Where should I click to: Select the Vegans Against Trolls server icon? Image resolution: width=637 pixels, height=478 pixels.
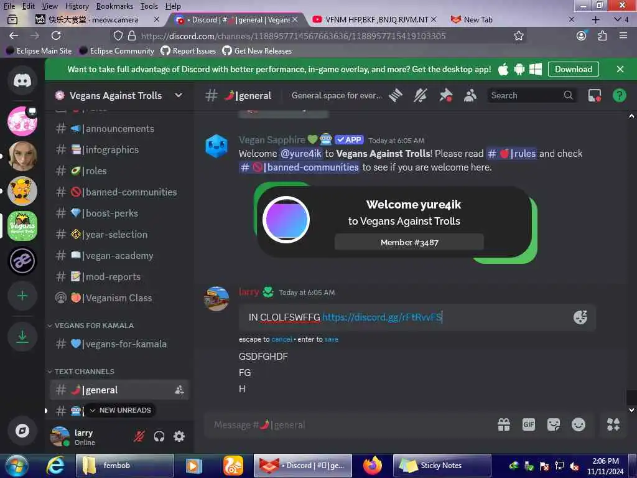click(22, 226)
